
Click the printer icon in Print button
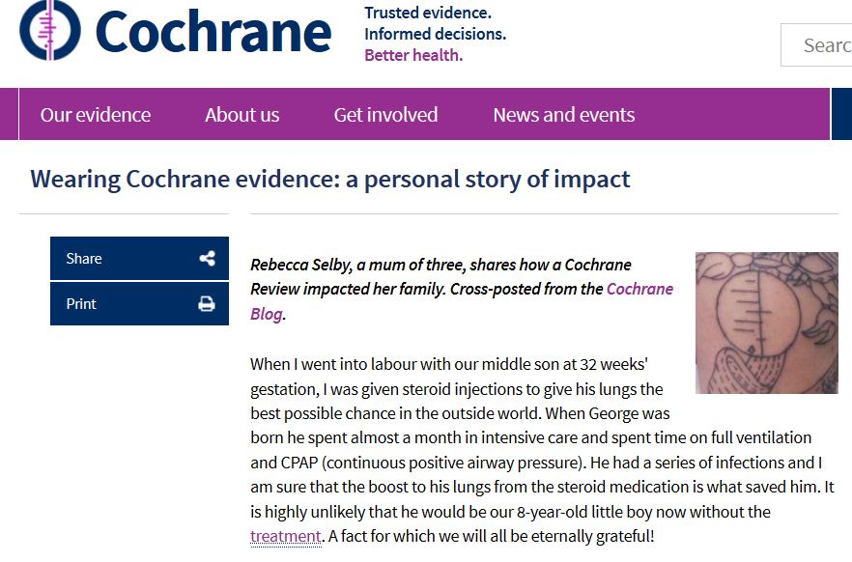click(207, 303)
